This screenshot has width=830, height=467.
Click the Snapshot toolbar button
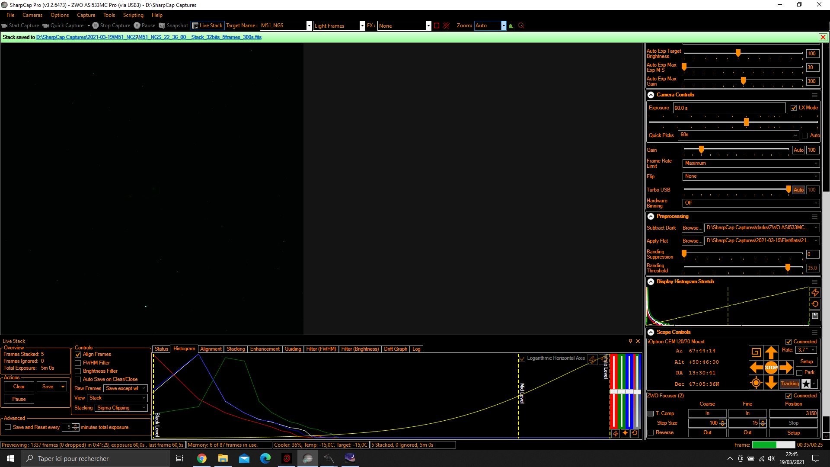173,26
